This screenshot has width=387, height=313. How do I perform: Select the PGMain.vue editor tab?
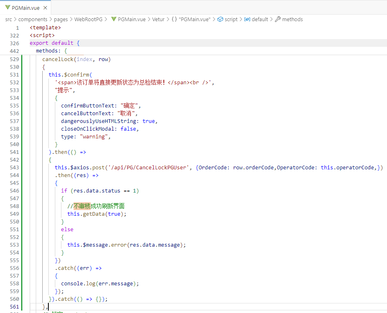pyautogui.click(x=26, y=8)
